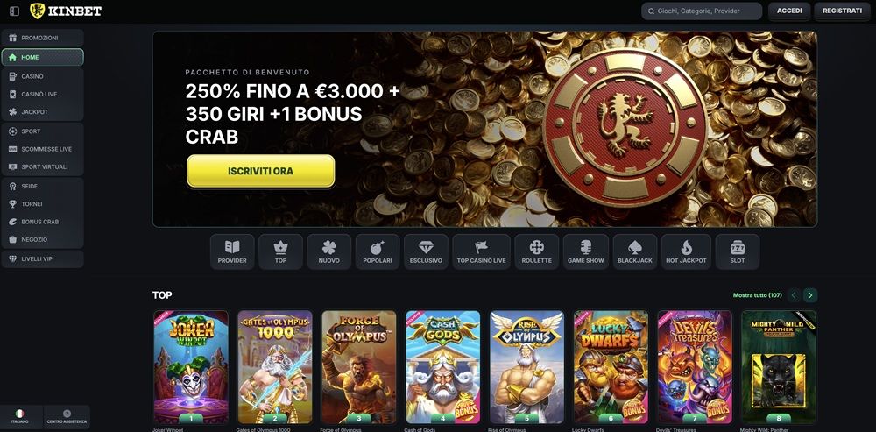876x432 pixels.
Task: Focus the Giochi, Categorie, Provider search field
Action: [x=702, y=11]
